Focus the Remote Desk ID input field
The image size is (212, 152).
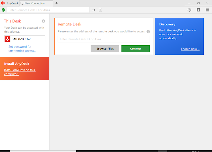[104, 39]
